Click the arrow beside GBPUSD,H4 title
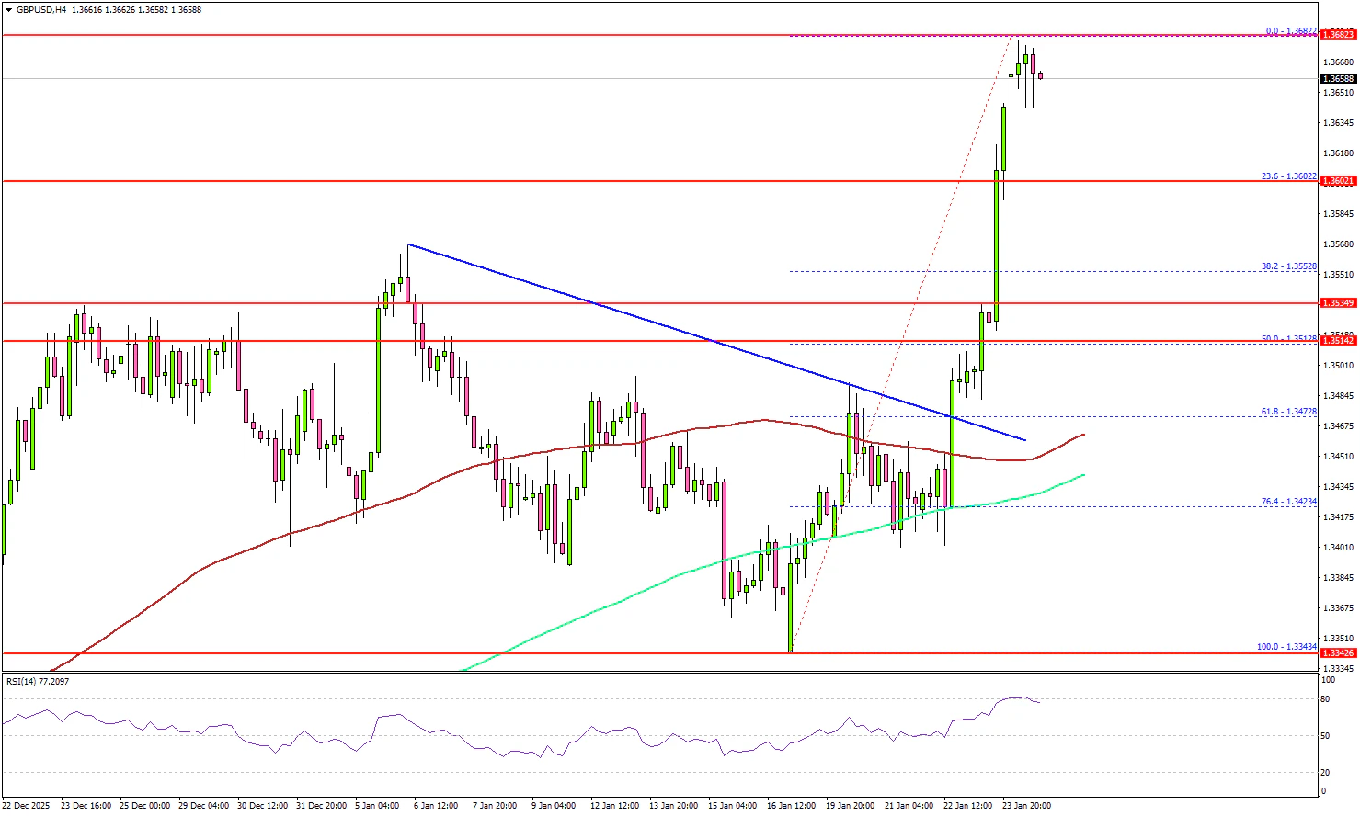The image size is (1360, 816). (x=7, y=10)
